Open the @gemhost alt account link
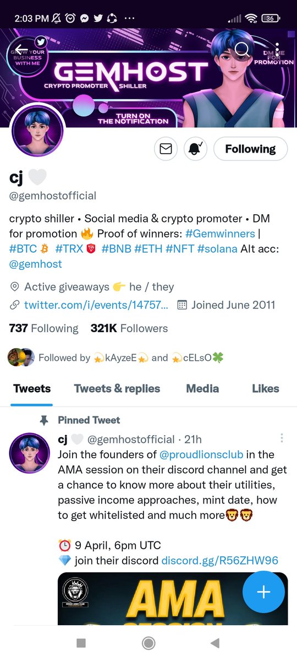This screenshot has width=297, height=661. coord(36,264)
